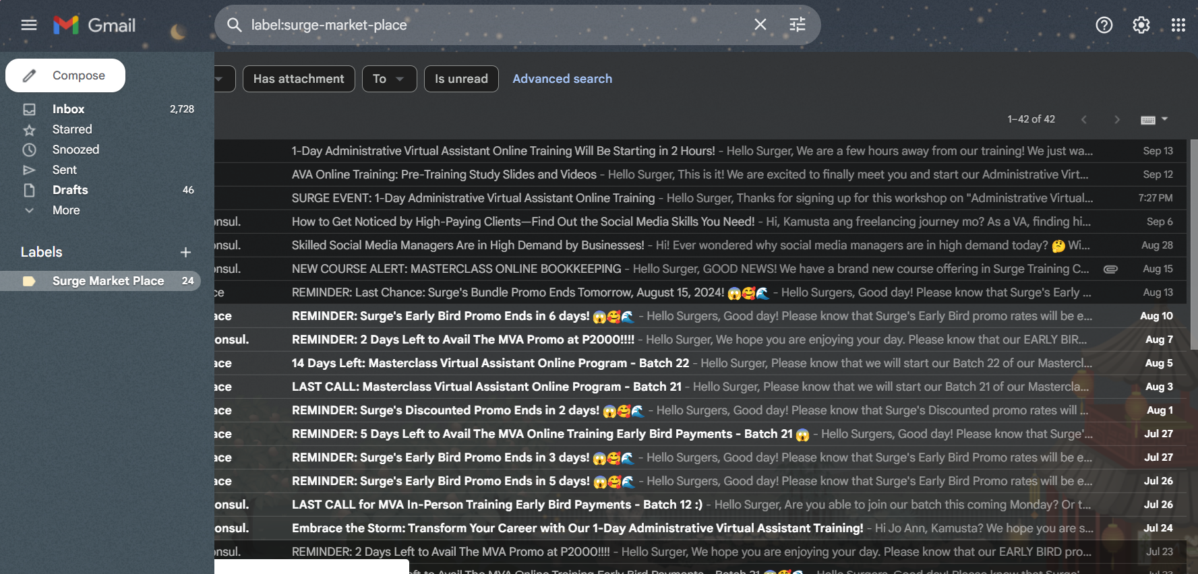Click the search magnifier icon

click(x=234, y=25)
